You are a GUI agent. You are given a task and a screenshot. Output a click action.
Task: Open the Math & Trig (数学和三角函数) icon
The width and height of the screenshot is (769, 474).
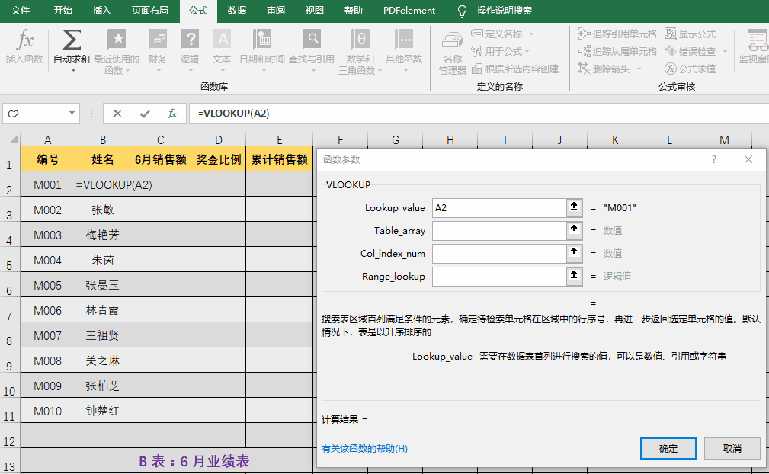[x=360, y=39]
